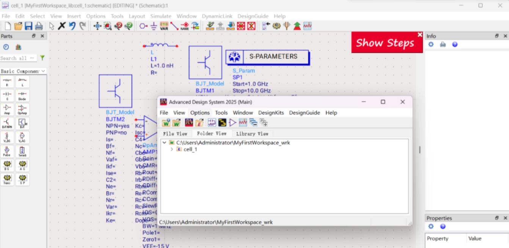Click the Simulate gear icon in toolbar
509x248 pixels.
pos(276,26)
